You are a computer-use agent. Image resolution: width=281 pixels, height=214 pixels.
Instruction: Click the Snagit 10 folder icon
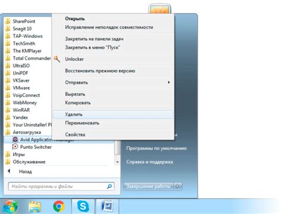click(x=8, y=28)
